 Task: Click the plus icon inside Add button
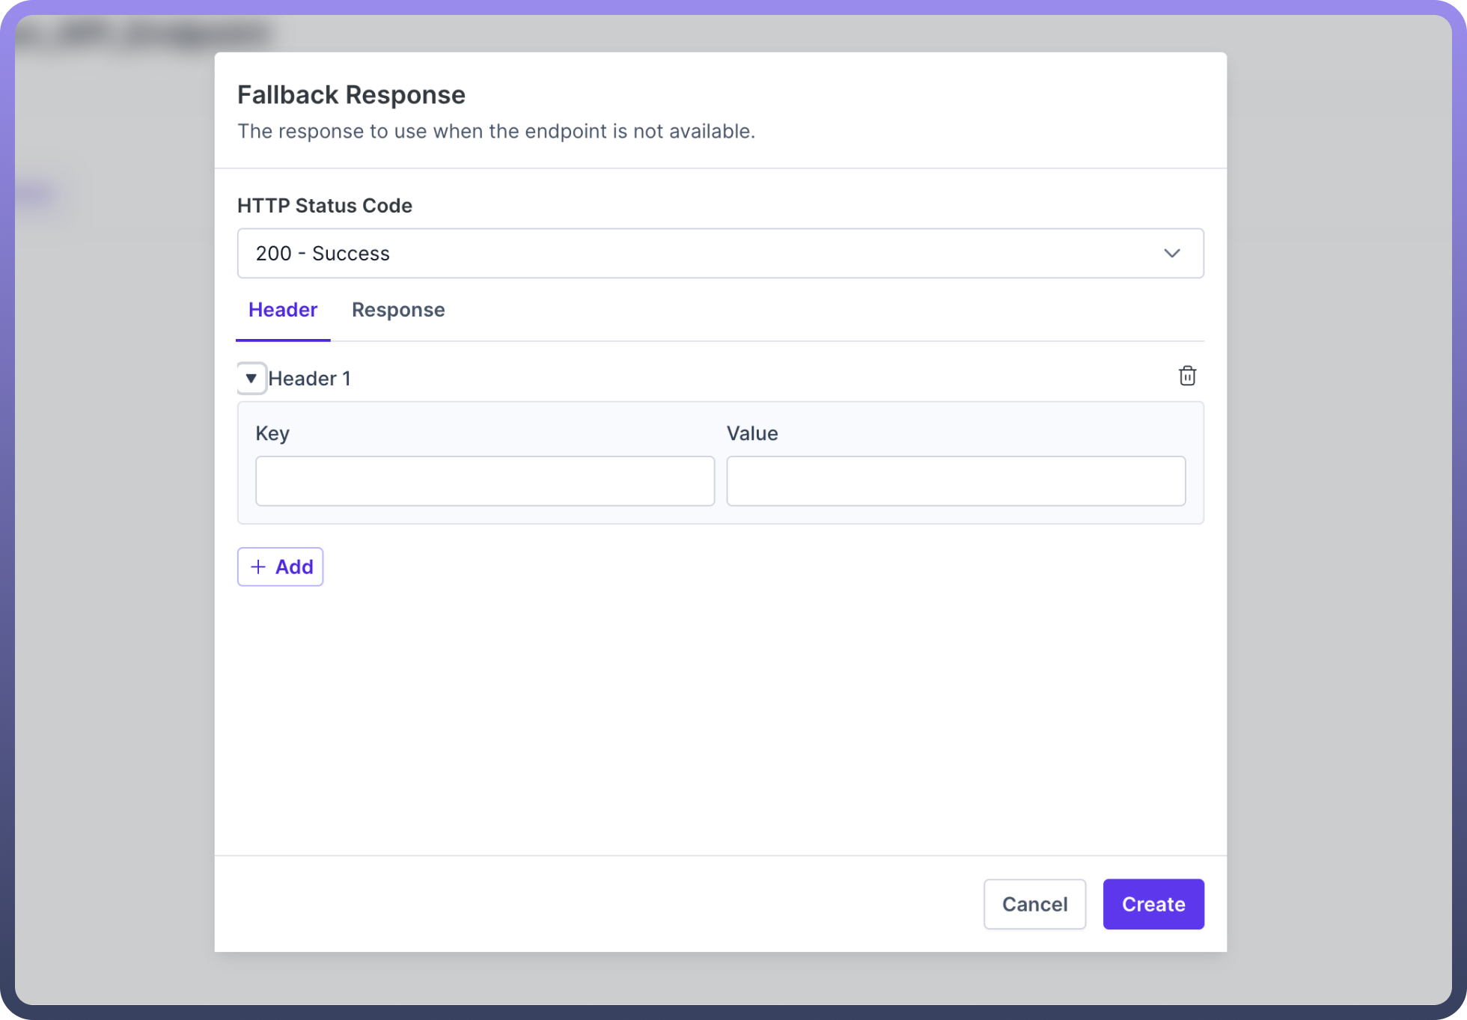(x=258, y=567)
